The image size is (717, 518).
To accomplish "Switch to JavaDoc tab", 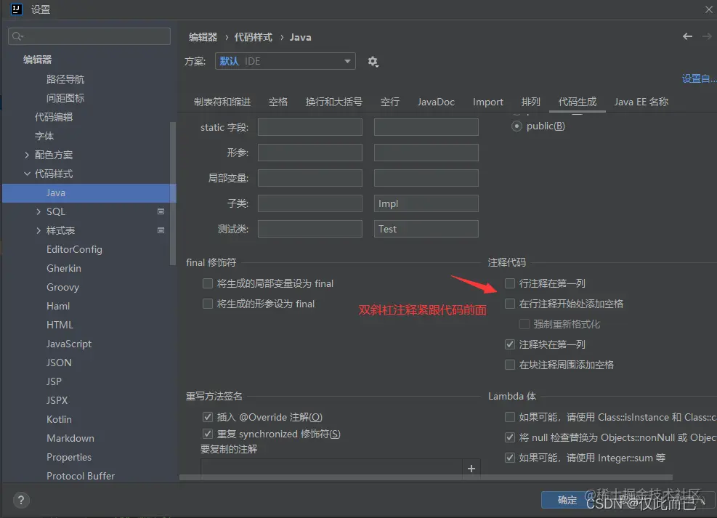I will [x=436, y=102].
